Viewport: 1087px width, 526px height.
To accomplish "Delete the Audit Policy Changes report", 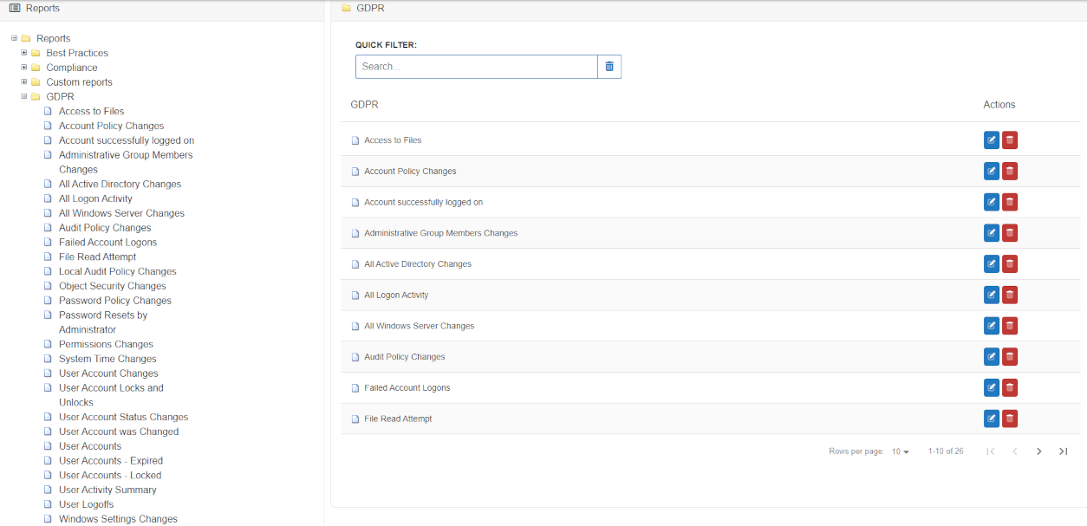I will pyautogui.click(x=1010, y=357).
